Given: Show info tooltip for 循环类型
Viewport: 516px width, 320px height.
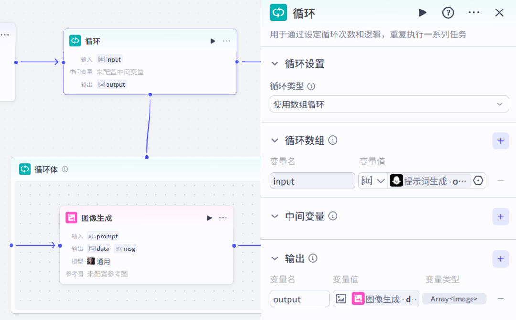Looking at the screenshot, I should coord(311,86).
